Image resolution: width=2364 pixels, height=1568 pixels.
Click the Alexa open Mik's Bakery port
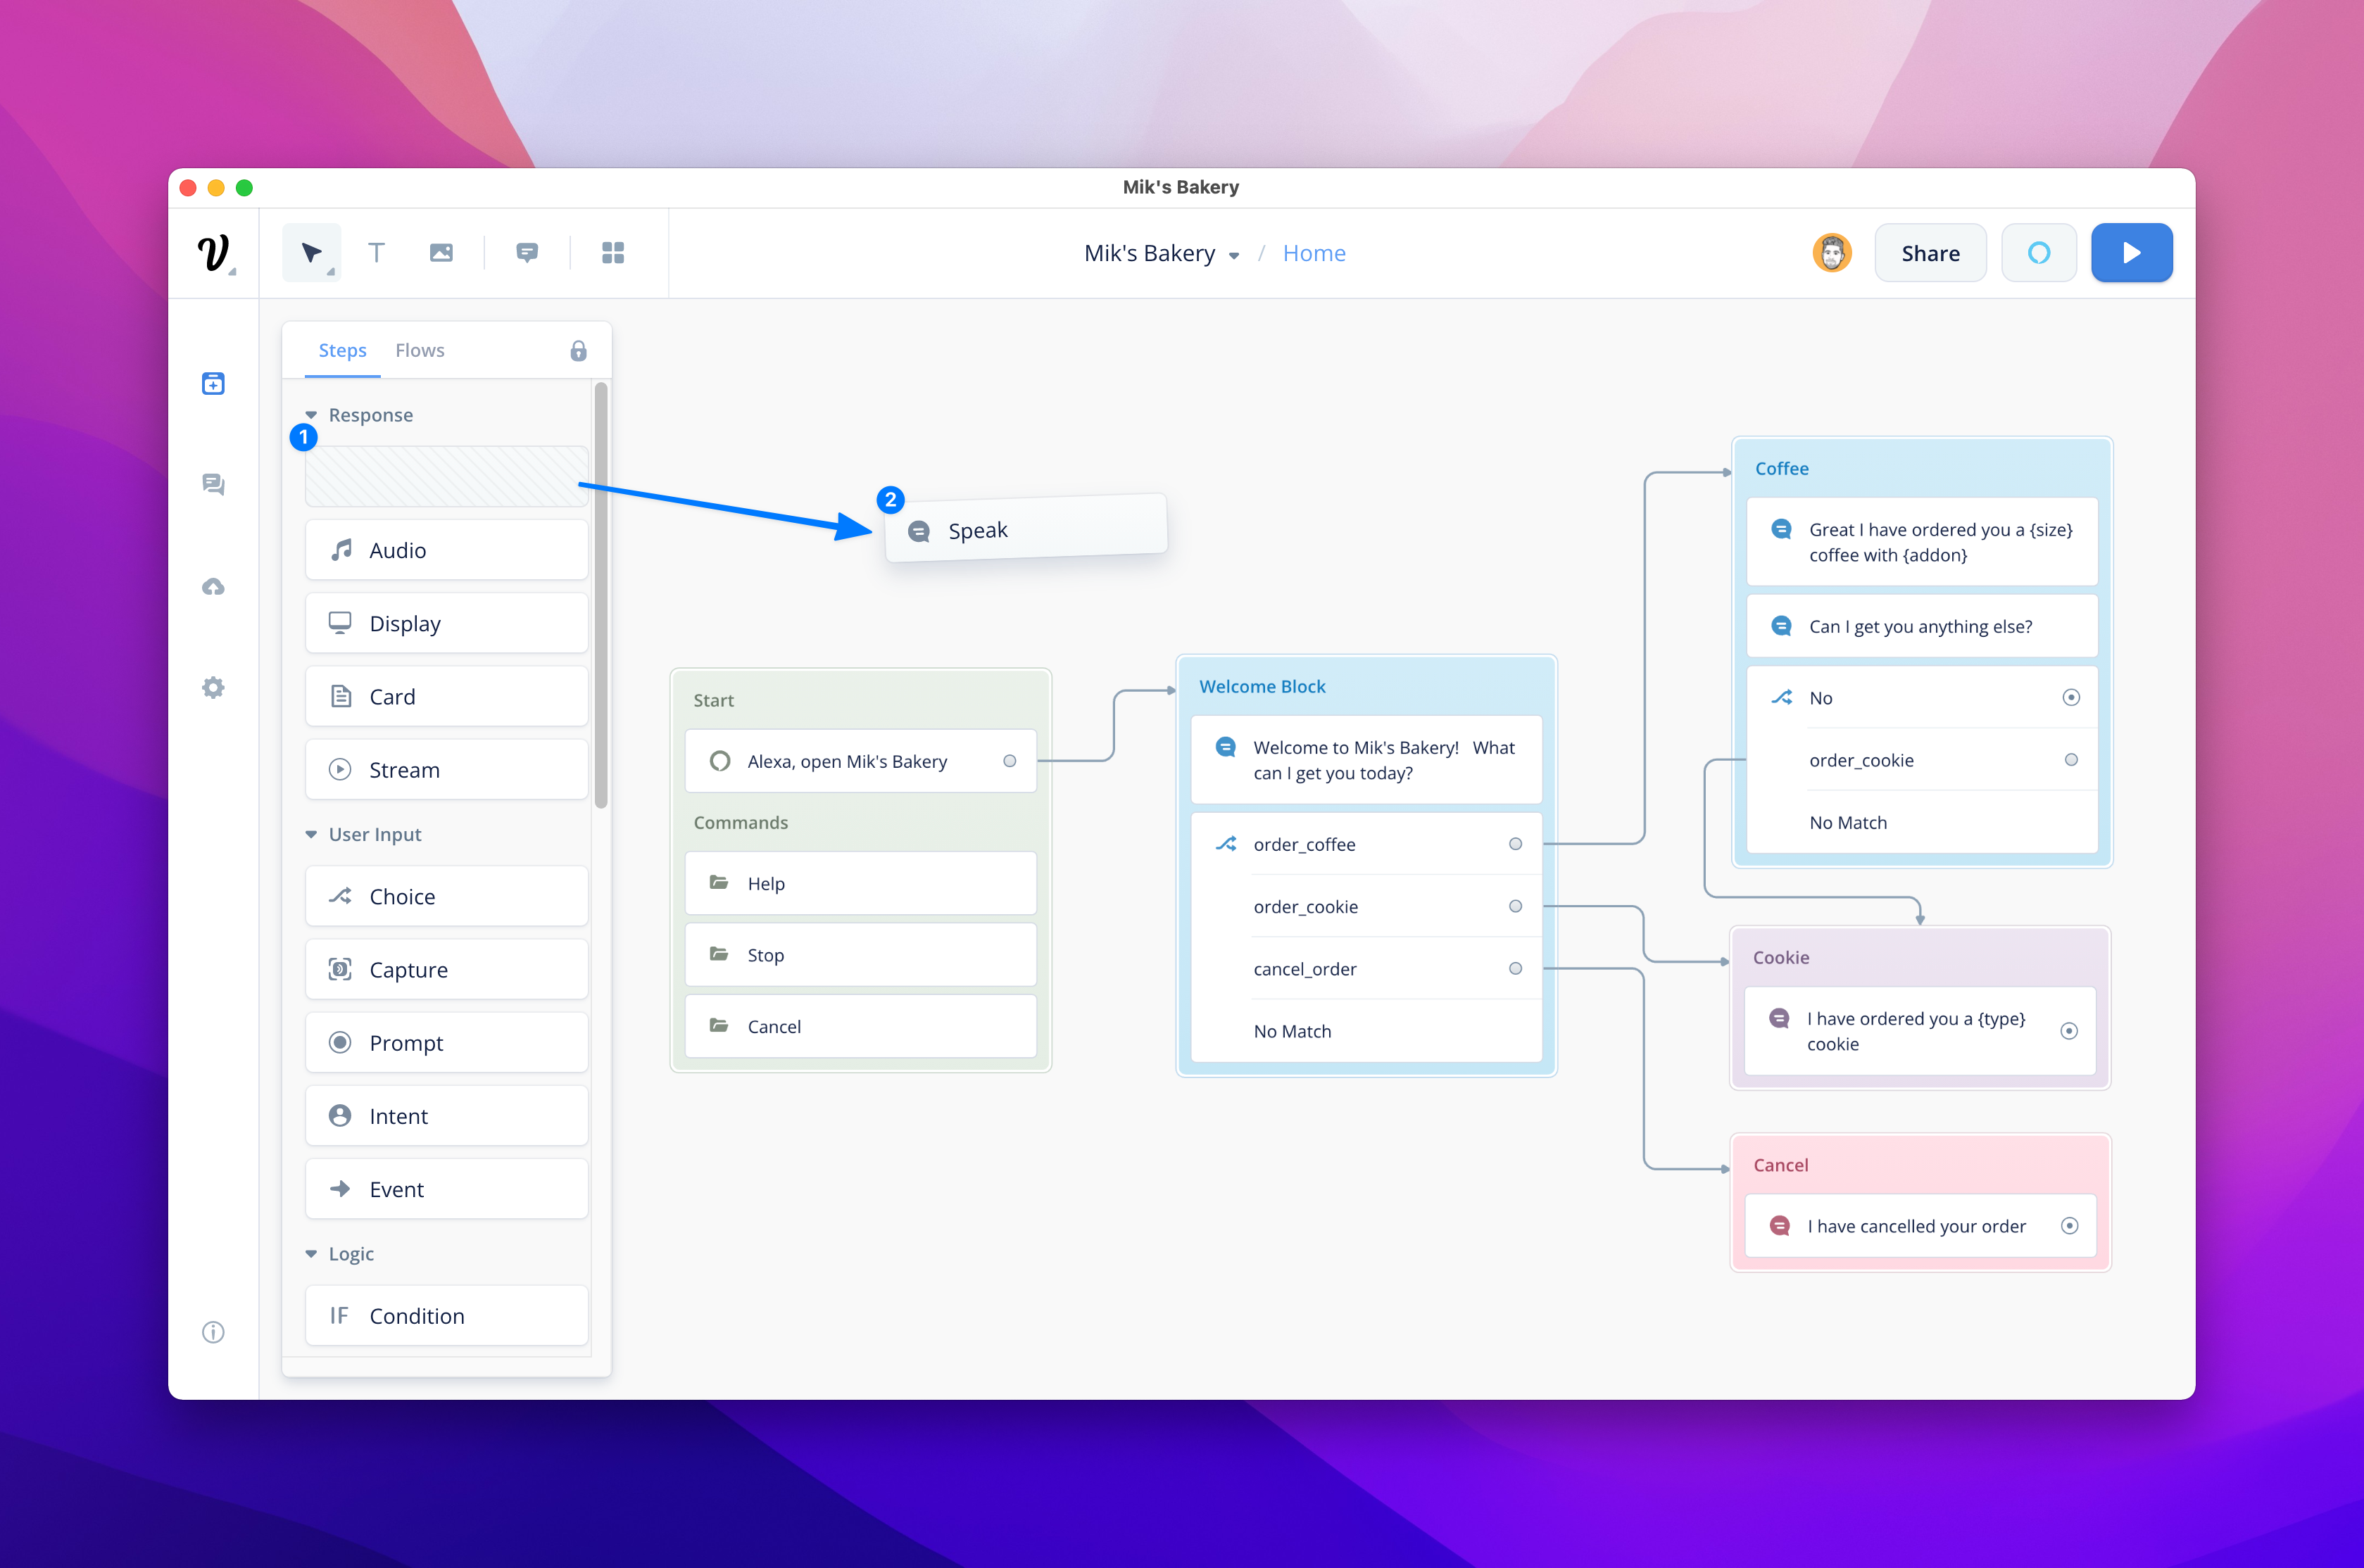coord(1010,761)
